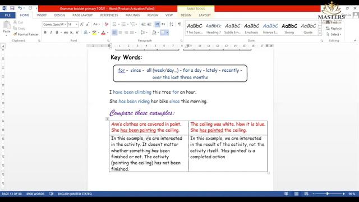Click the Shrink Font icon
Viewport: 359px width, 202px height.
point(88,24)
